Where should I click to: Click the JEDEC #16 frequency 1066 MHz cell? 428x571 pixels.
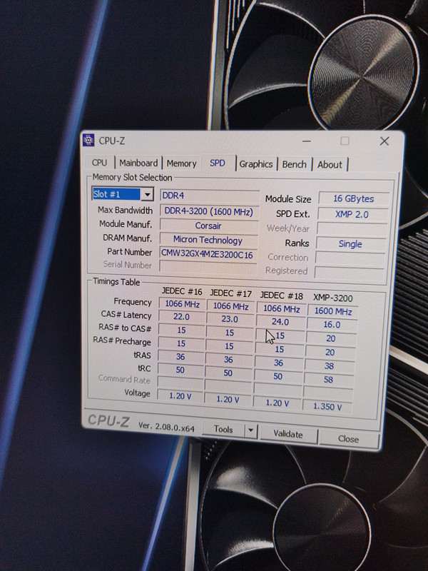coord(182,304)
